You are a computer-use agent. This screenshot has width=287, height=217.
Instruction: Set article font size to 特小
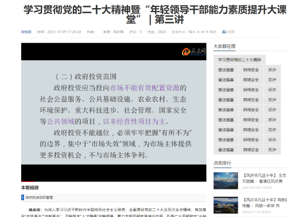pos(192,32)
